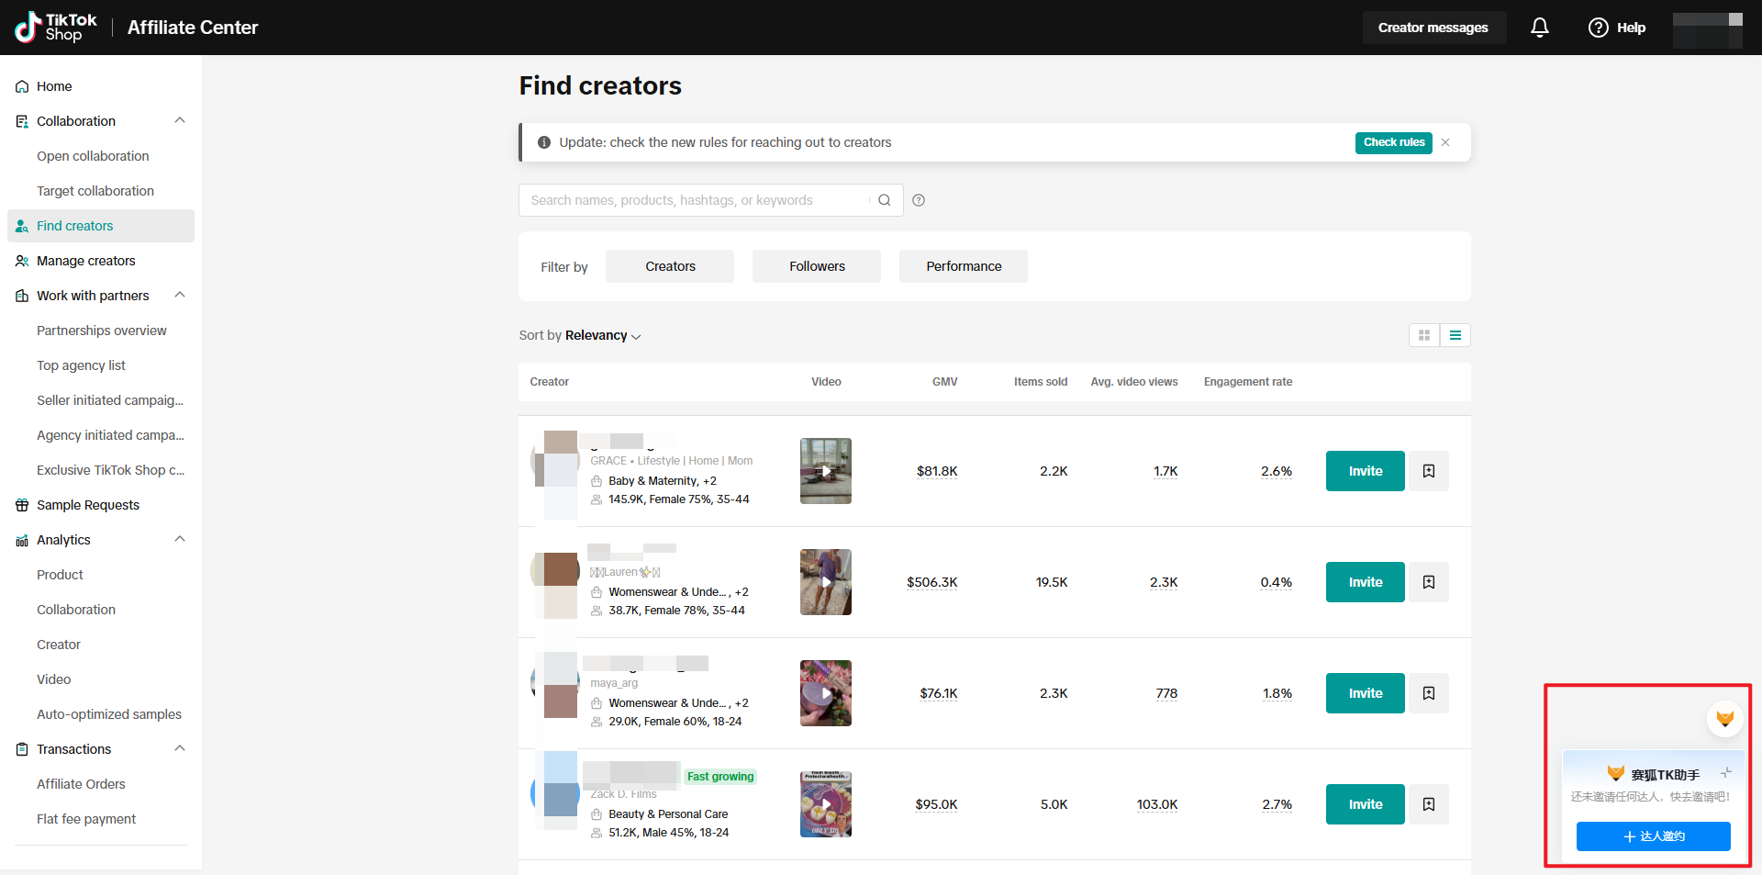The width and height of the screenshot is (1762, 875).
Task: Open the Performance filter dropdown
Action: pyautogui.click(x=964, y=266)
